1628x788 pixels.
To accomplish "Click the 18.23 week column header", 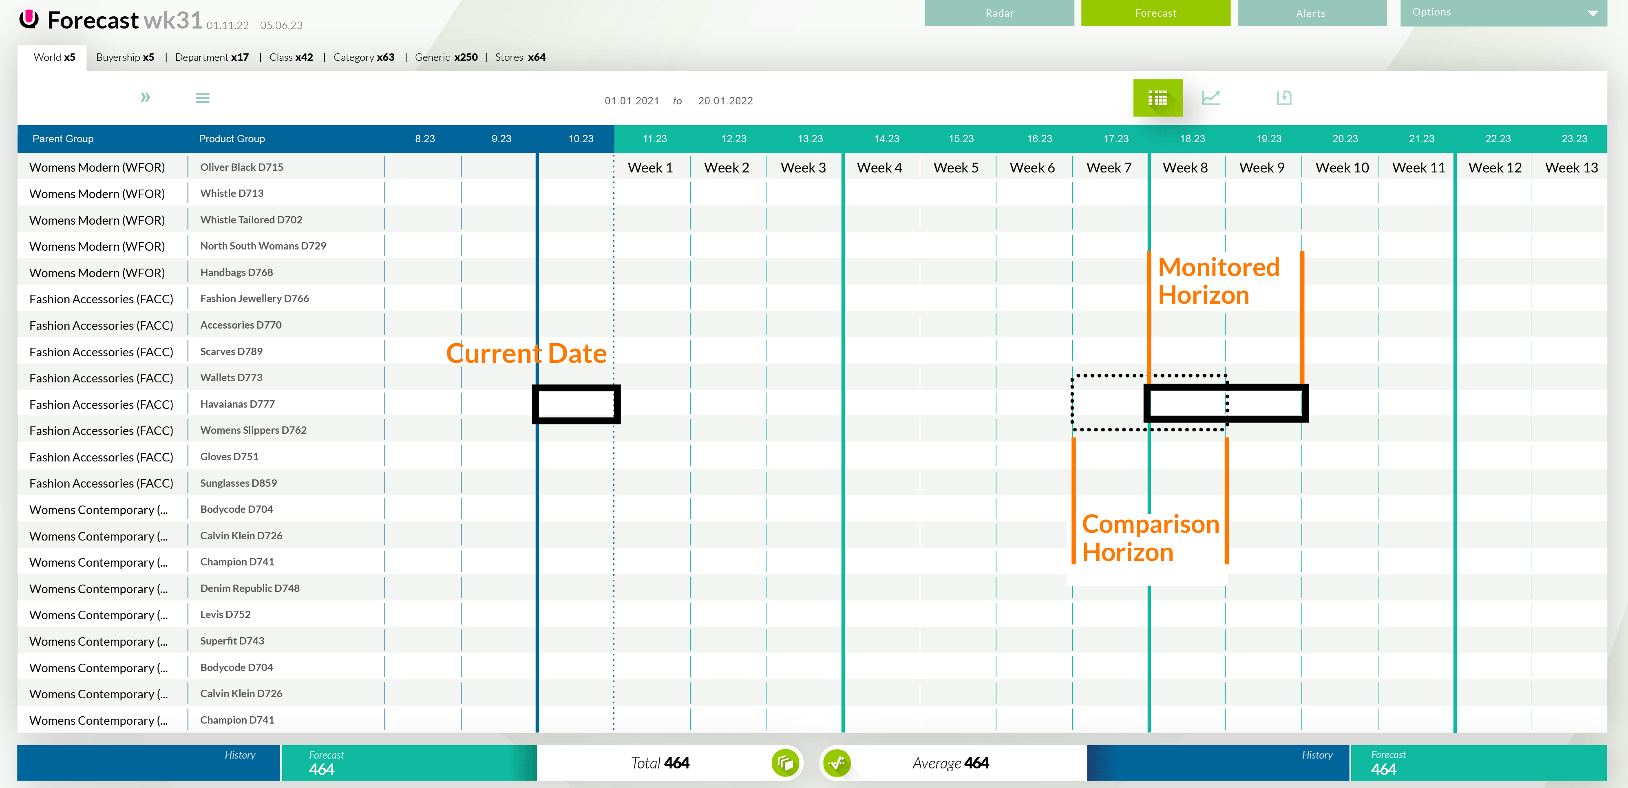I will 1192,138.
